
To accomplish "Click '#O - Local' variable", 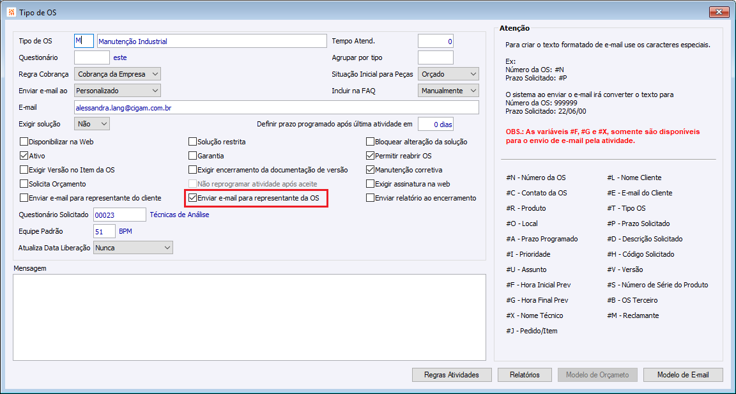I will coord(521,224).
